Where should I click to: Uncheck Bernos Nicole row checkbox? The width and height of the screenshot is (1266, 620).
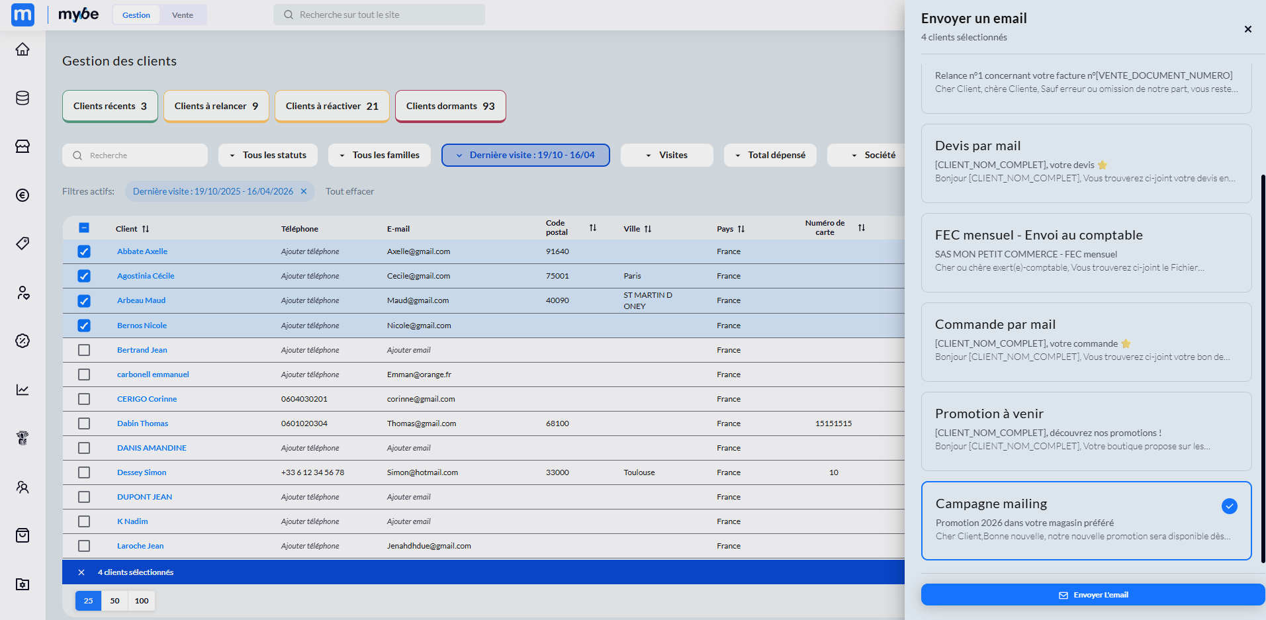coord(84,326)
